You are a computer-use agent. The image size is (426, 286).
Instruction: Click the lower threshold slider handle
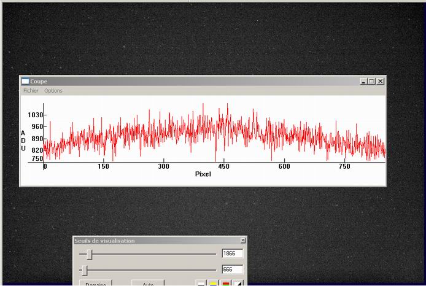click(85, 270)
